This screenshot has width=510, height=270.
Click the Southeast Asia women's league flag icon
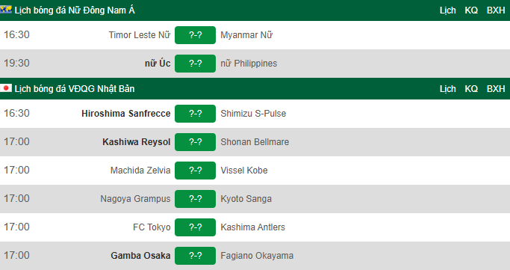click(x=6, y=10)
